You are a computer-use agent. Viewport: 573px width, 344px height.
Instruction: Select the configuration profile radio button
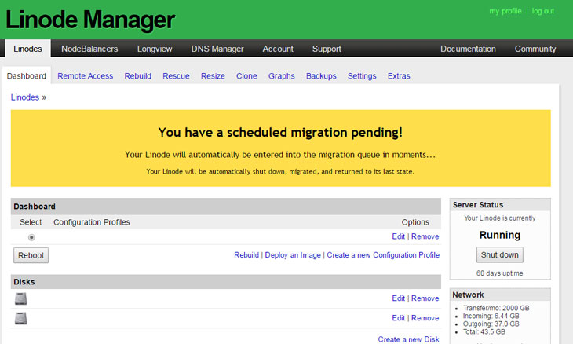[31, 237]
